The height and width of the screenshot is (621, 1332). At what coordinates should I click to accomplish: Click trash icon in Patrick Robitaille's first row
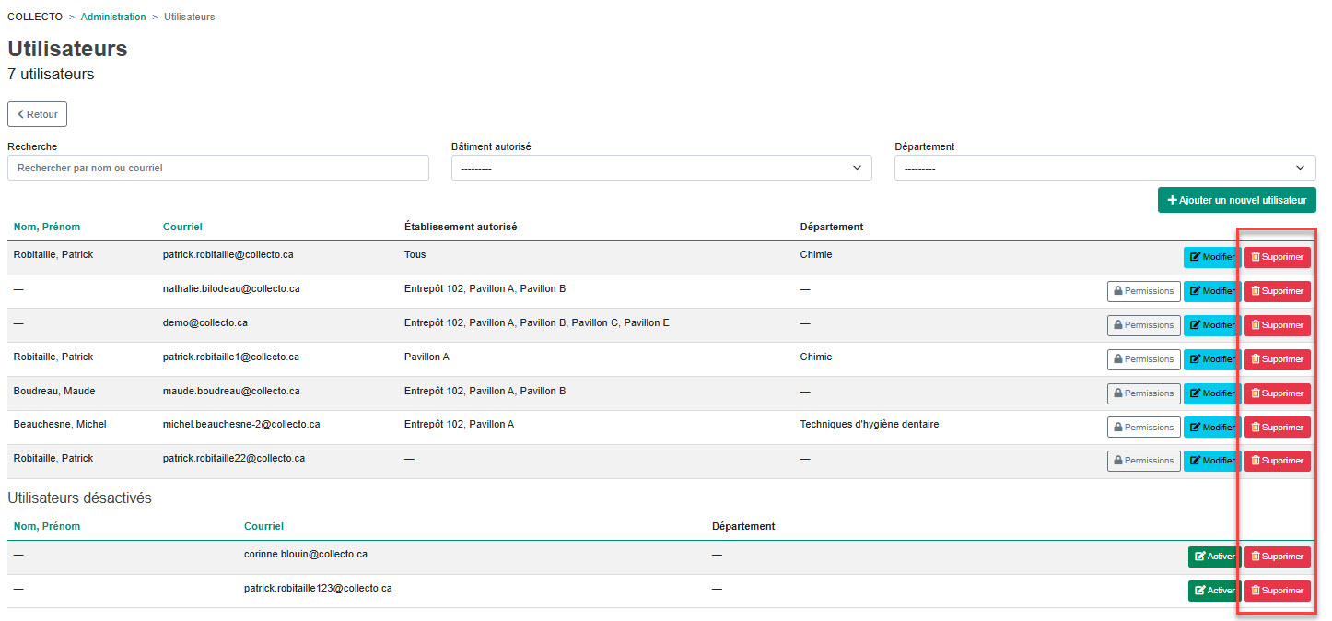tap(1255, 258)
